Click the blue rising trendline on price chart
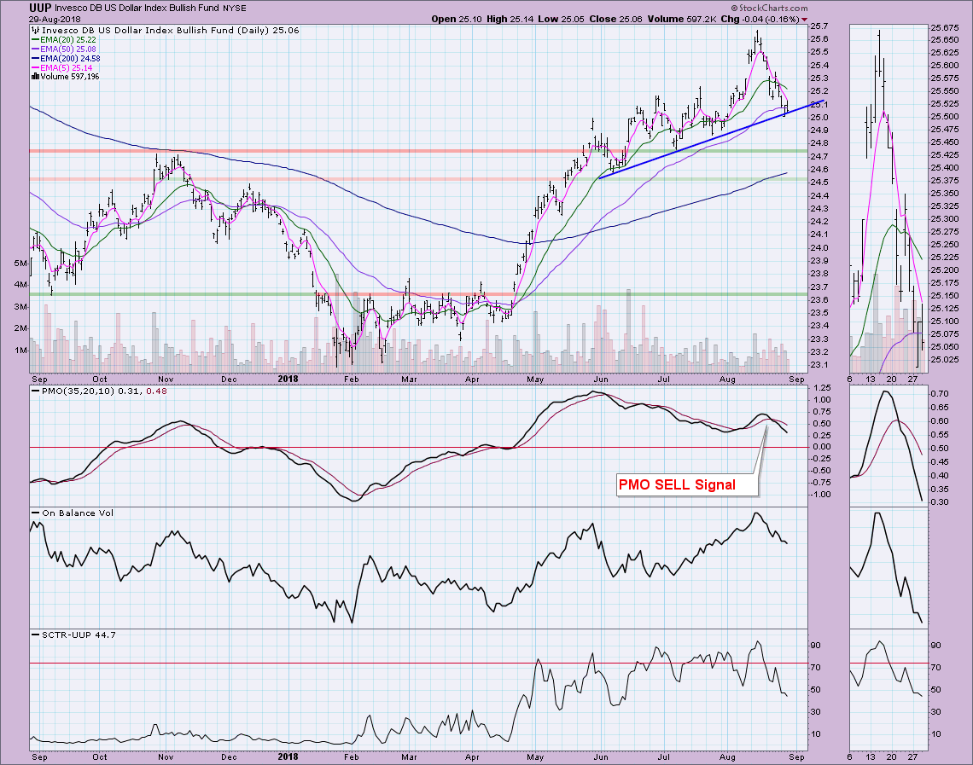Screen dimensions: 973x765 711,140
